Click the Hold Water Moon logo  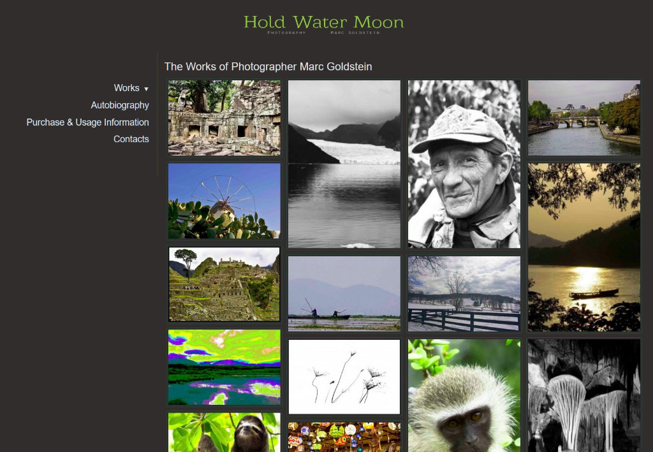coord(323,24)
